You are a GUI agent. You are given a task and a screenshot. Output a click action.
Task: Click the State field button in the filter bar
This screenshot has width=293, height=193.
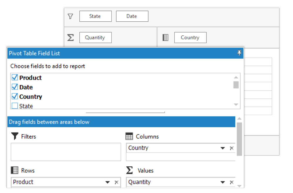(x=95, y=16)
